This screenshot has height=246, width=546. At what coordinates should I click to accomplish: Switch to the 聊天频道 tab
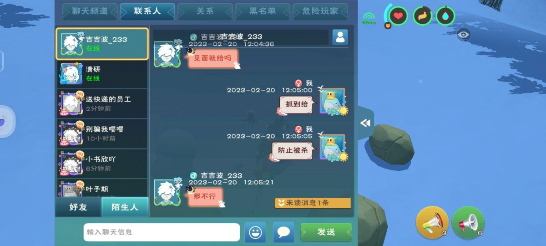(90, 11)
